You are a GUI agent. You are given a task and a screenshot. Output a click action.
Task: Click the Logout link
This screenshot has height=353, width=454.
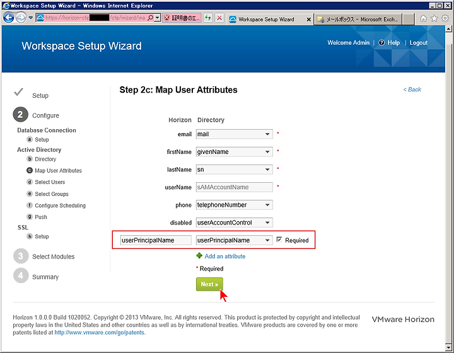click(419, 43)
